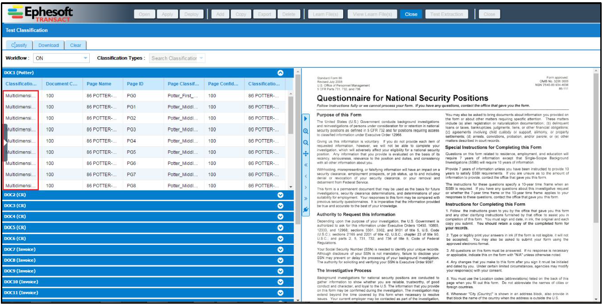Click the DOC1 table scroll-down arrow
The image size is (603, 305).
click(x=291, y=187)
